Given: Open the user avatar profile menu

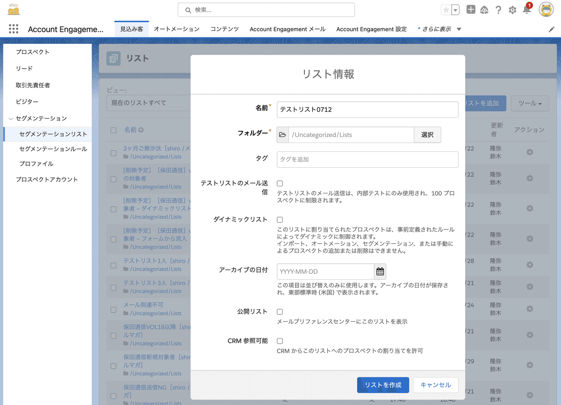Looking at the screenshot, I should [546, 9].
